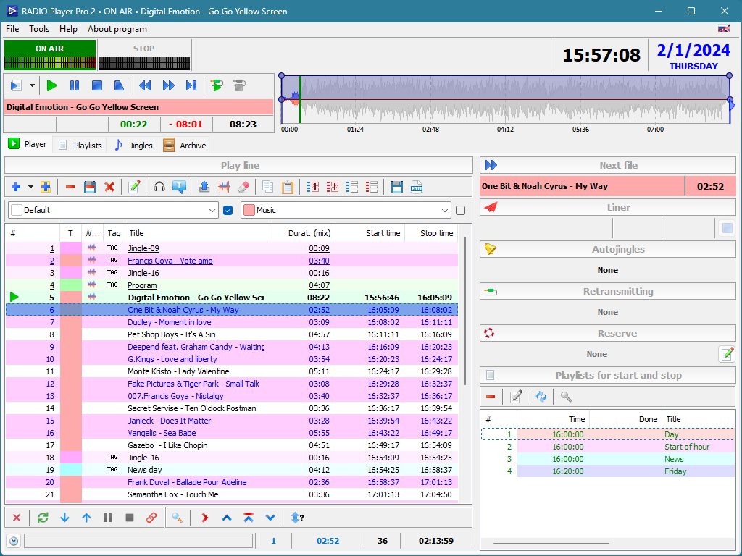Click the green Play button in transport bar
The width and height of the screenshot is (742, 556).
(x=51, y=85)
